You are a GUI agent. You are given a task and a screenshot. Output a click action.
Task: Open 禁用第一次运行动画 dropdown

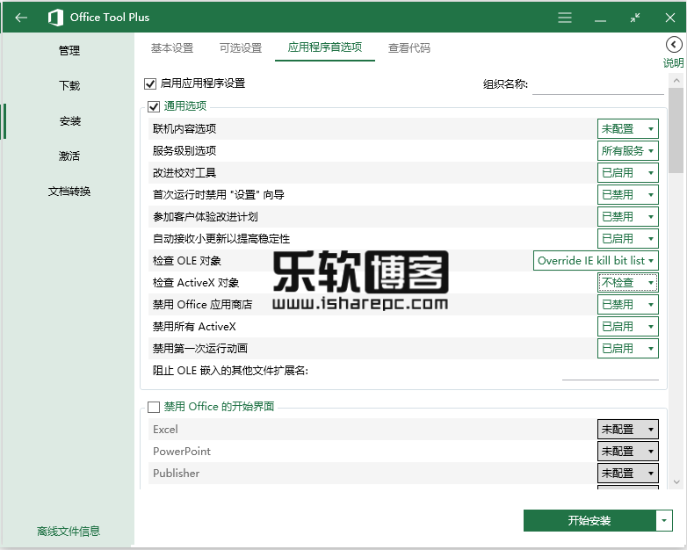628,349
